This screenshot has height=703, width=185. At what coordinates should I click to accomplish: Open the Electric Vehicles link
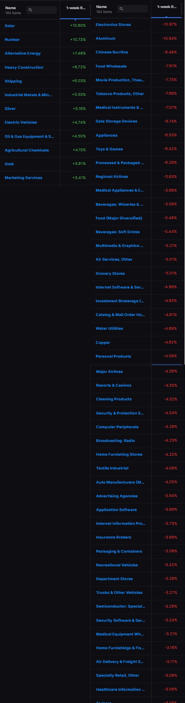click(21, 123)
